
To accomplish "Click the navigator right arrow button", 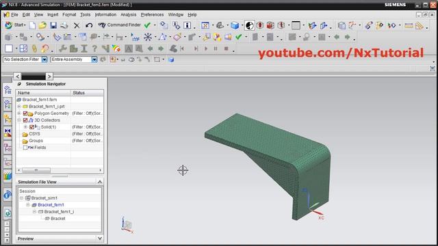I will (x=49, y=77).
